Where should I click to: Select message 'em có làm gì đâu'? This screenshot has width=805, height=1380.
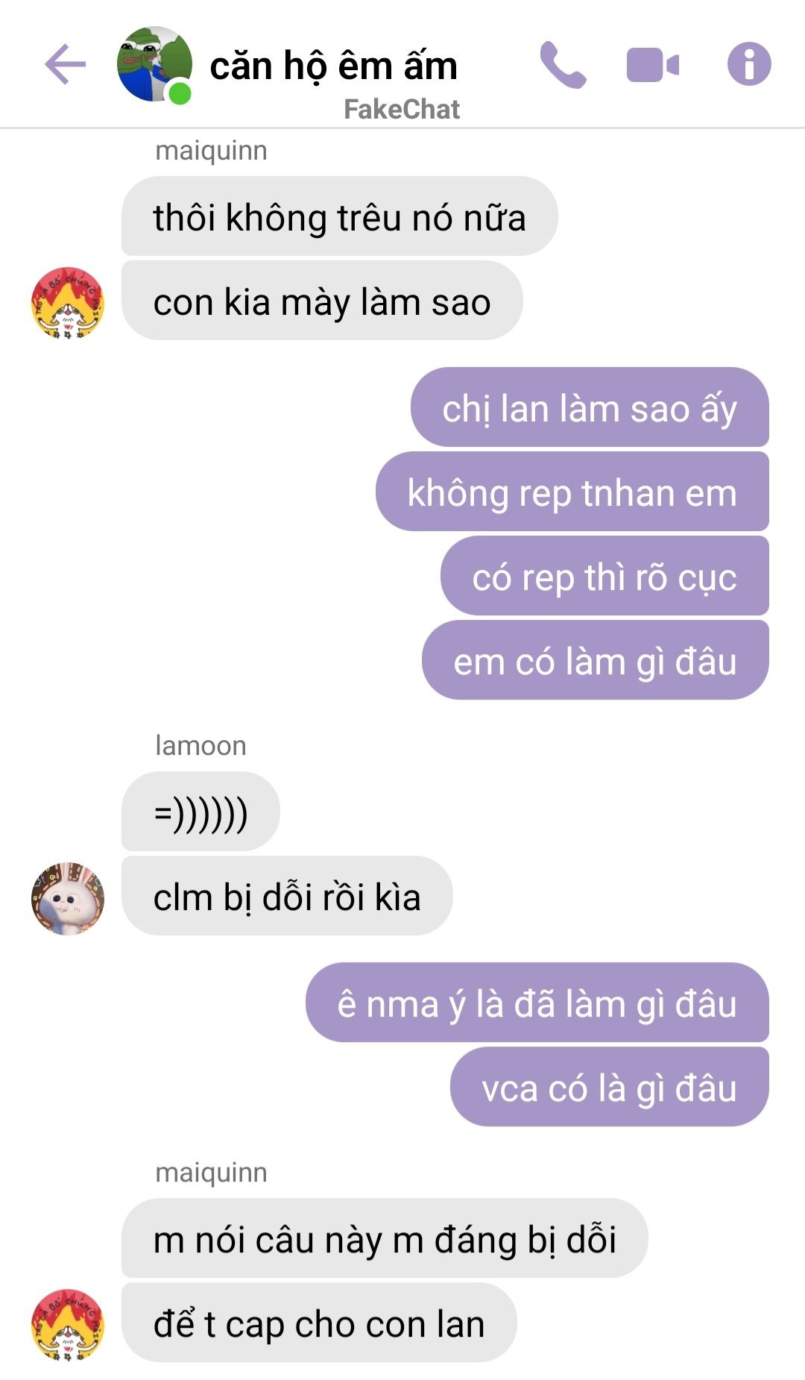pyautogui.click(x=595, y=660)
